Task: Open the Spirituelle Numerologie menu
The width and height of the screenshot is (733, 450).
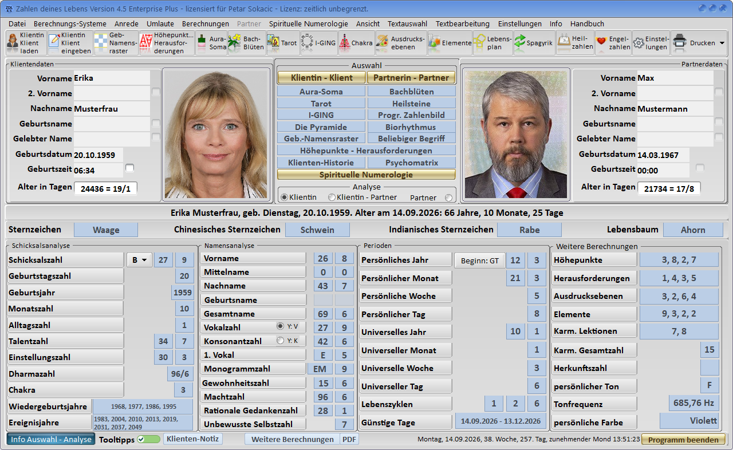Action: click(x=308, y=23)
